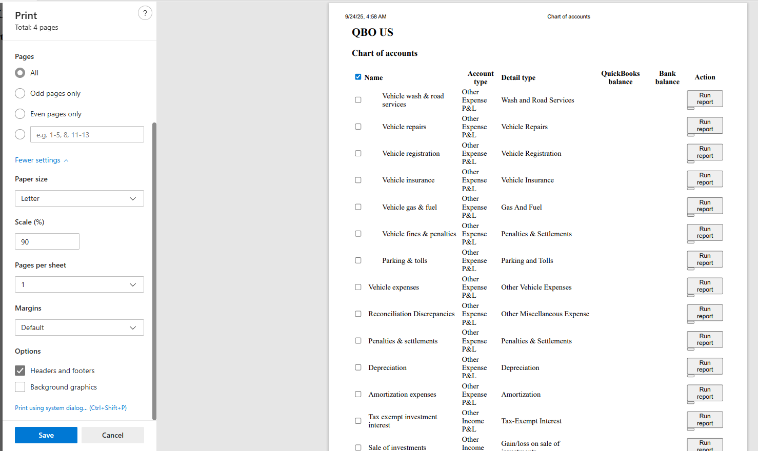Viewport: 758px width, 451px height.
Task: Run report for Vehicle insurance
Action: pyautogui.click(x=705, y=179)
